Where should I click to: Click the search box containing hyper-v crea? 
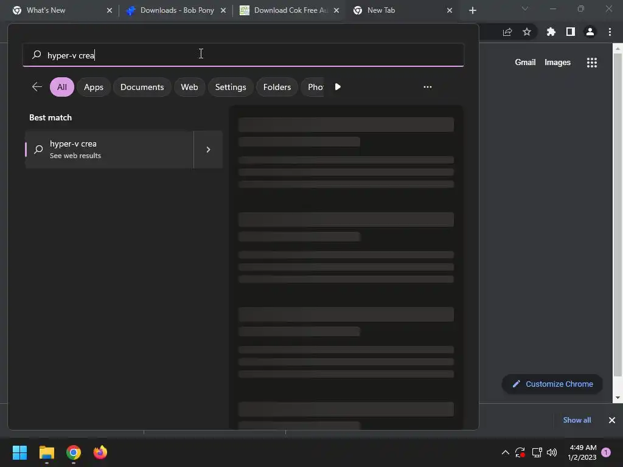point(243,55)
